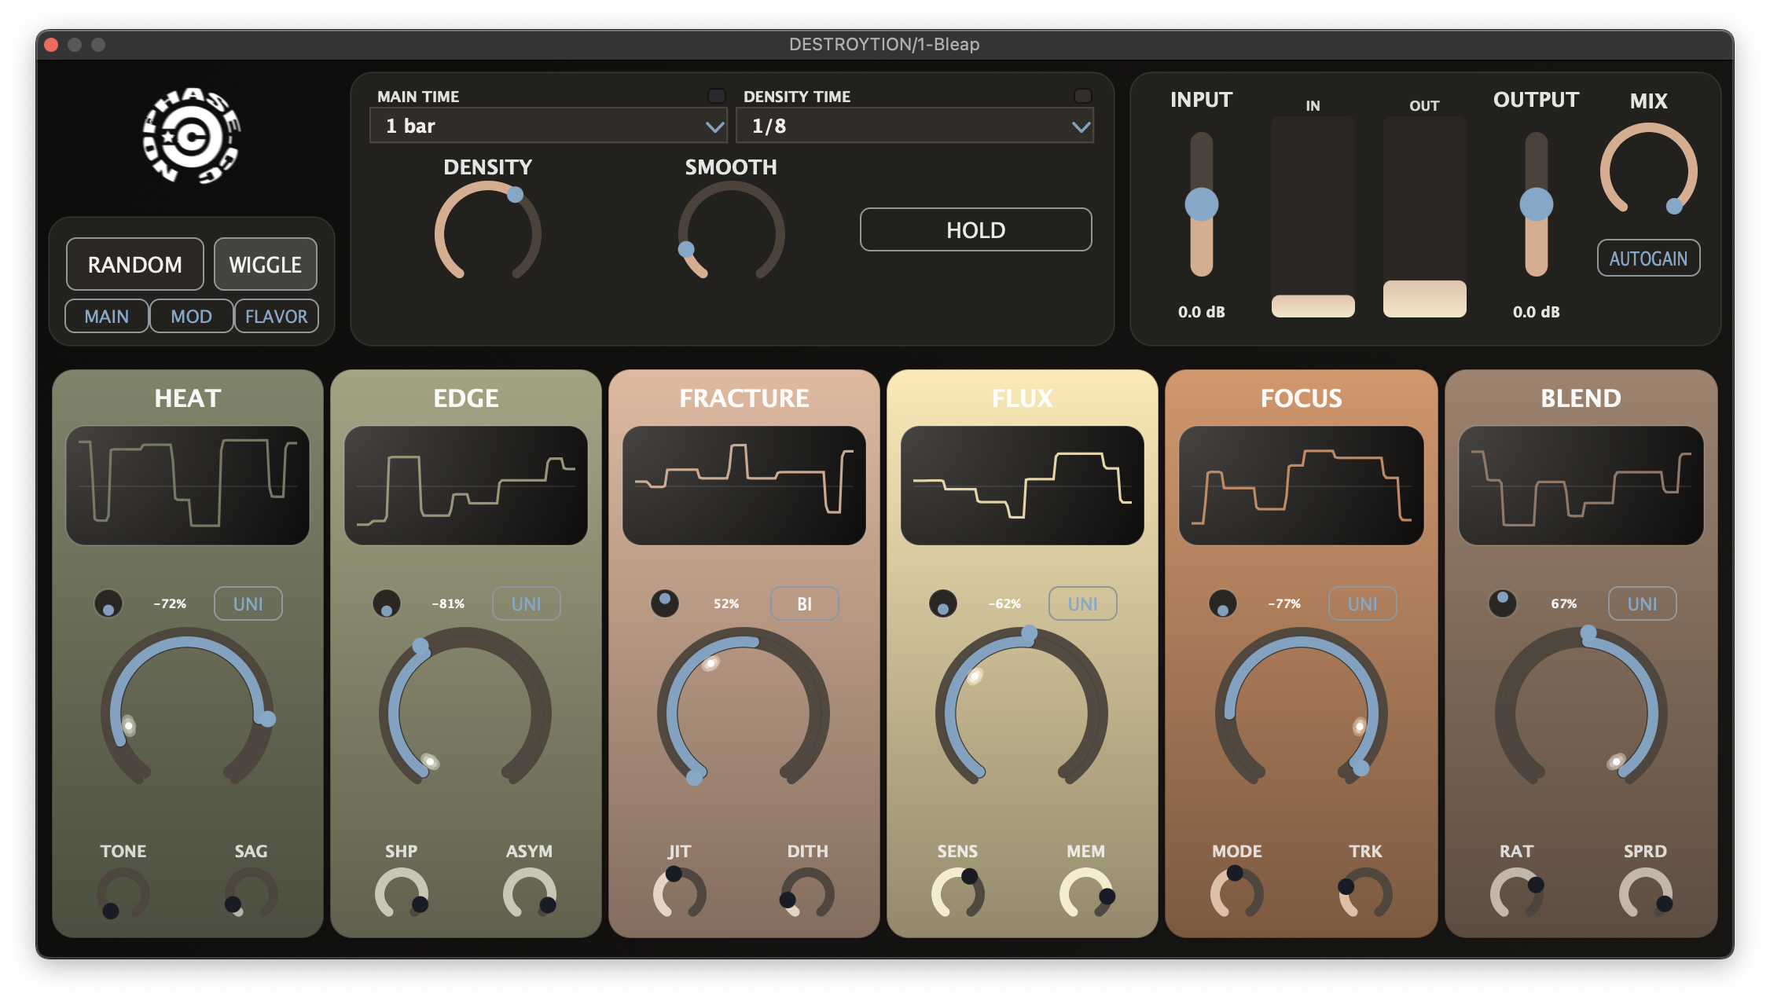Click the FLUX modulation indicator dot
The image size is (1770, 1001).
pos(943,603)
